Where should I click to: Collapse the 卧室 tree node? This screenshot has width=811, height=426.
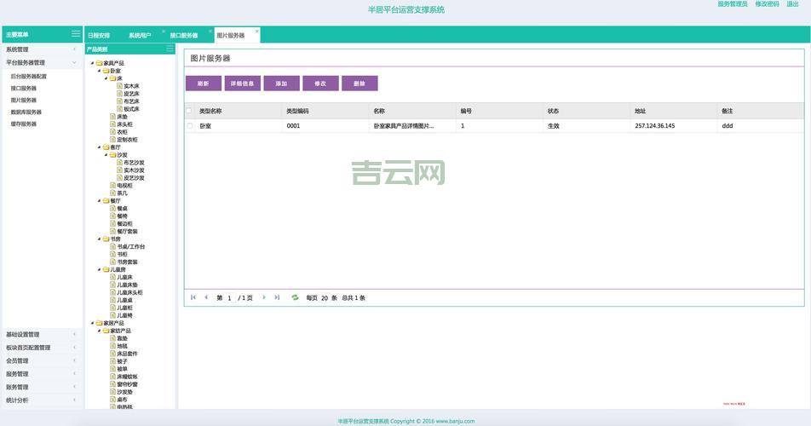(100, 71)
